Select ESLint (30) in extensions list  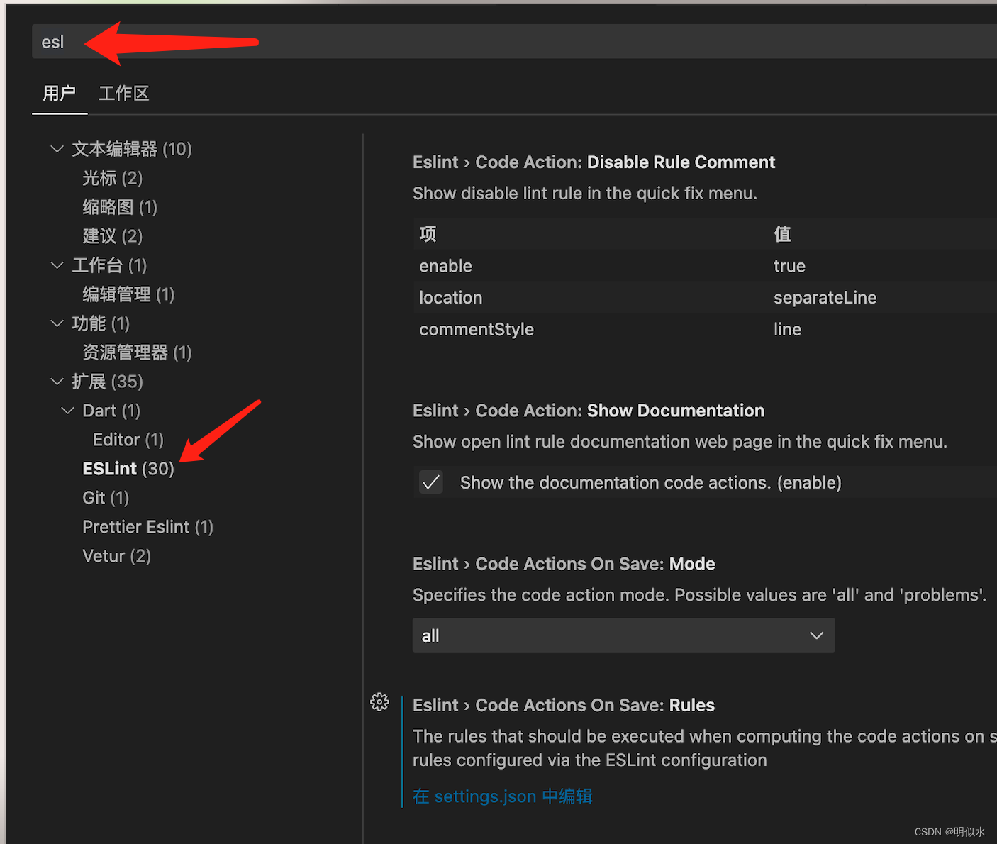pos(128,469)
